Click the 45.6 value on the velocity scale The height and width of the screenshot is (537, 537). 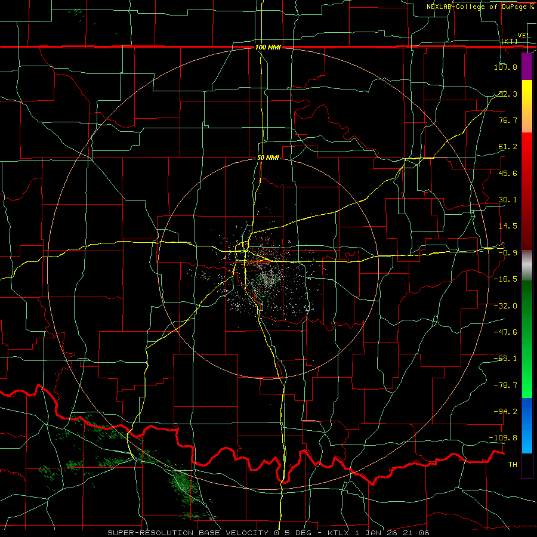tap(507, 173)
